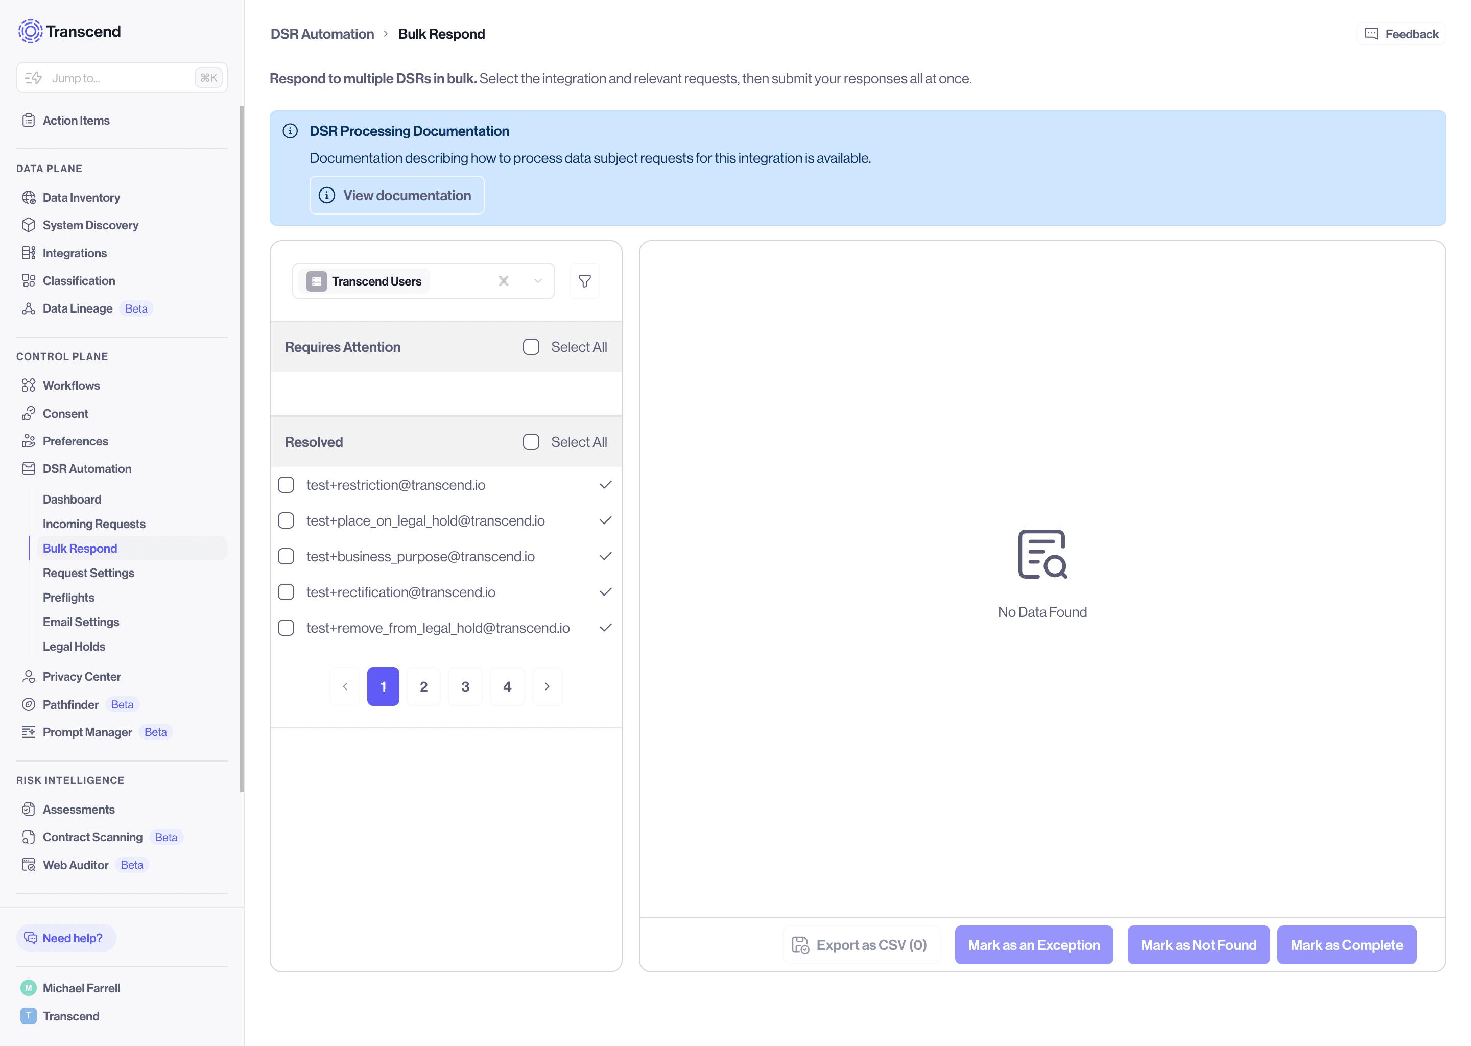
Task: Click the Data Inventory globe icon
Action: tap(28, 198)
